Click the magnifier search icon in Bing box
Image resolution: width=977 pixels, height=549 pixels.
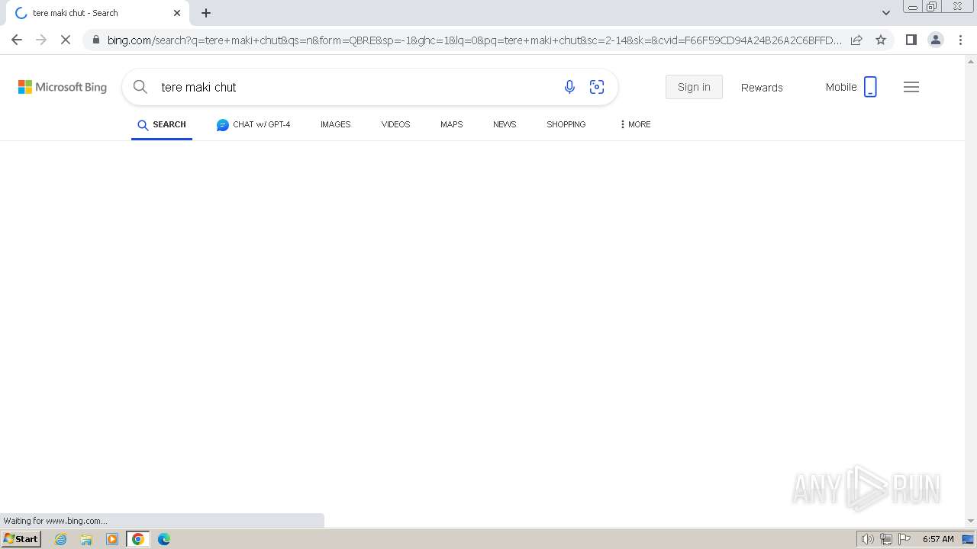point(140,87)
